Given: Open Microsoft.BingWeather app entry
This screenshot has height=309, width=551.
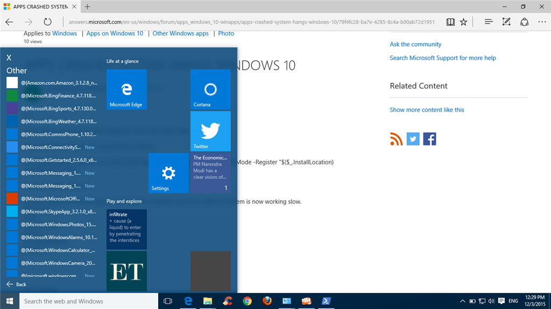Looking at the screenshot, I should 52,121.
